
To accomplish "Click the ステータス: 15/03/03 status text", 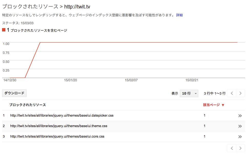I will pos(18,23).
